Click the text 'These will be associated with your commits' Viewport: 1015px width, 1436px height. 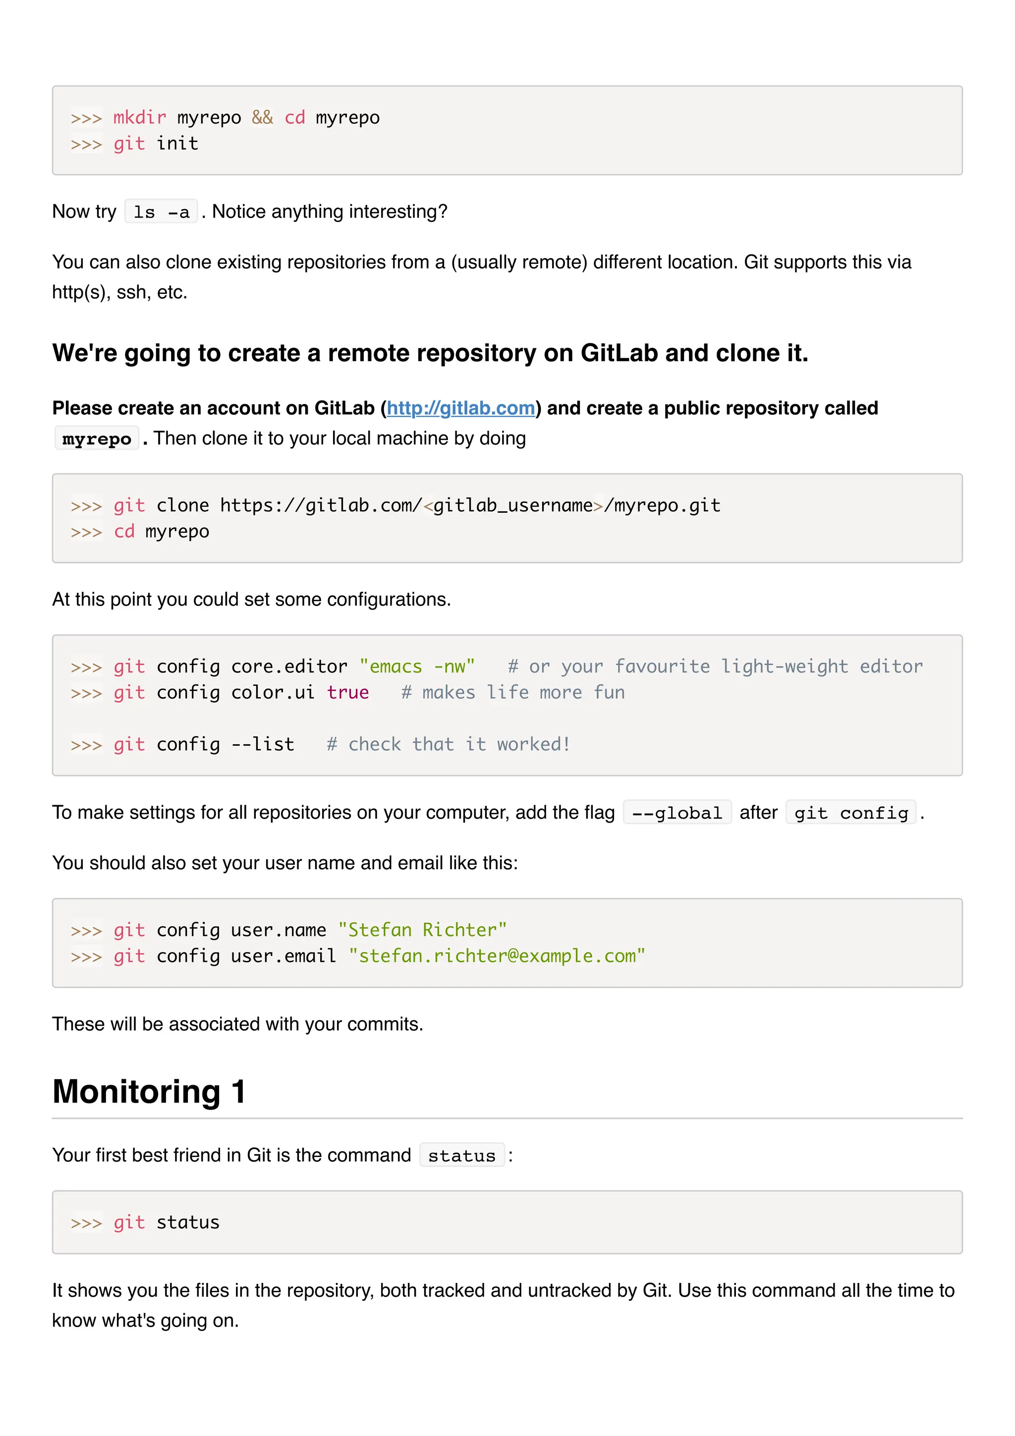coord(238,1024)
